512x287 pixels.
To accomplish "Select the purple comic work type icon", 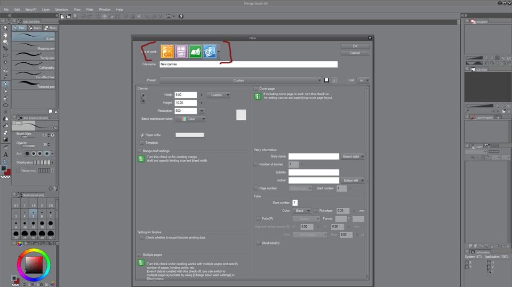I will [181, 52].
